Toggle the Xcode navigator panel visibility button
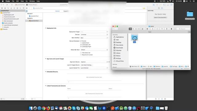The height and width of the screenshot is (111, 197). click(x=165, y=5)
